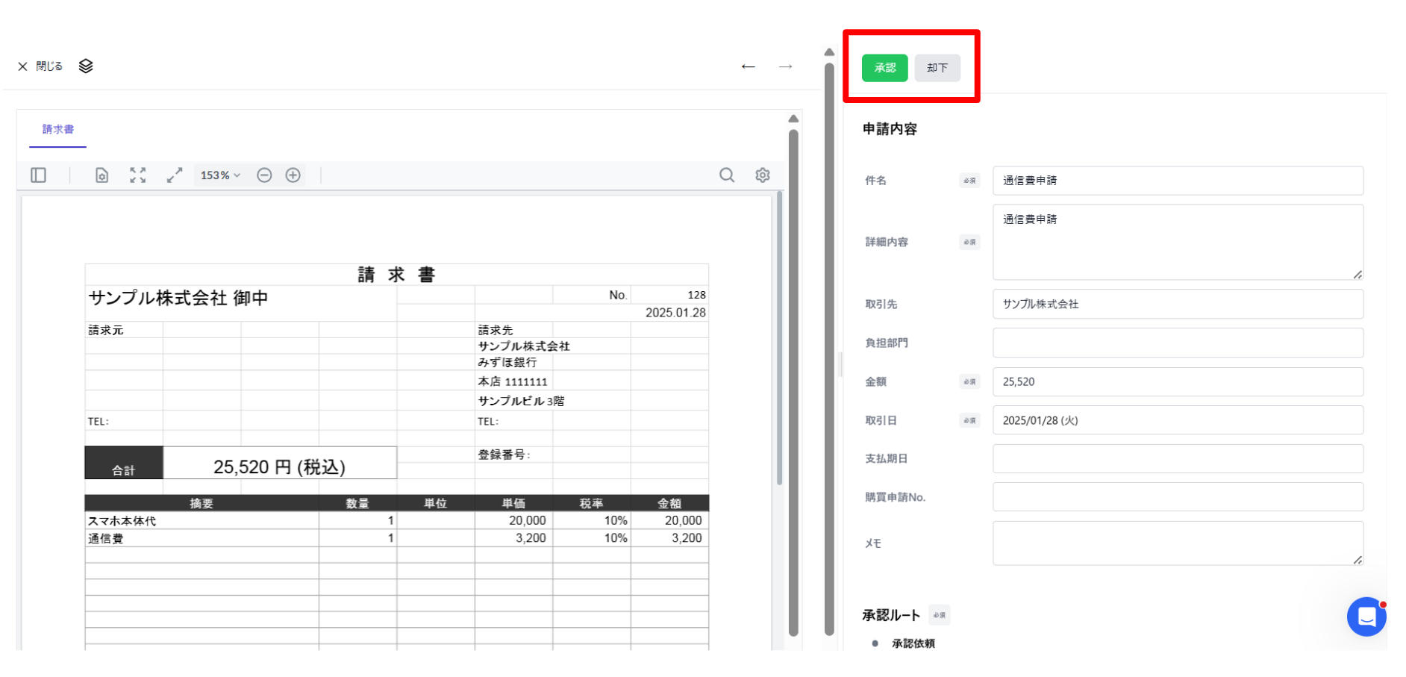Click the 25,520 円 (税込) total in invoice
Image resolution: width=1406 pixels, height=677 pixels.
point(279,467)
